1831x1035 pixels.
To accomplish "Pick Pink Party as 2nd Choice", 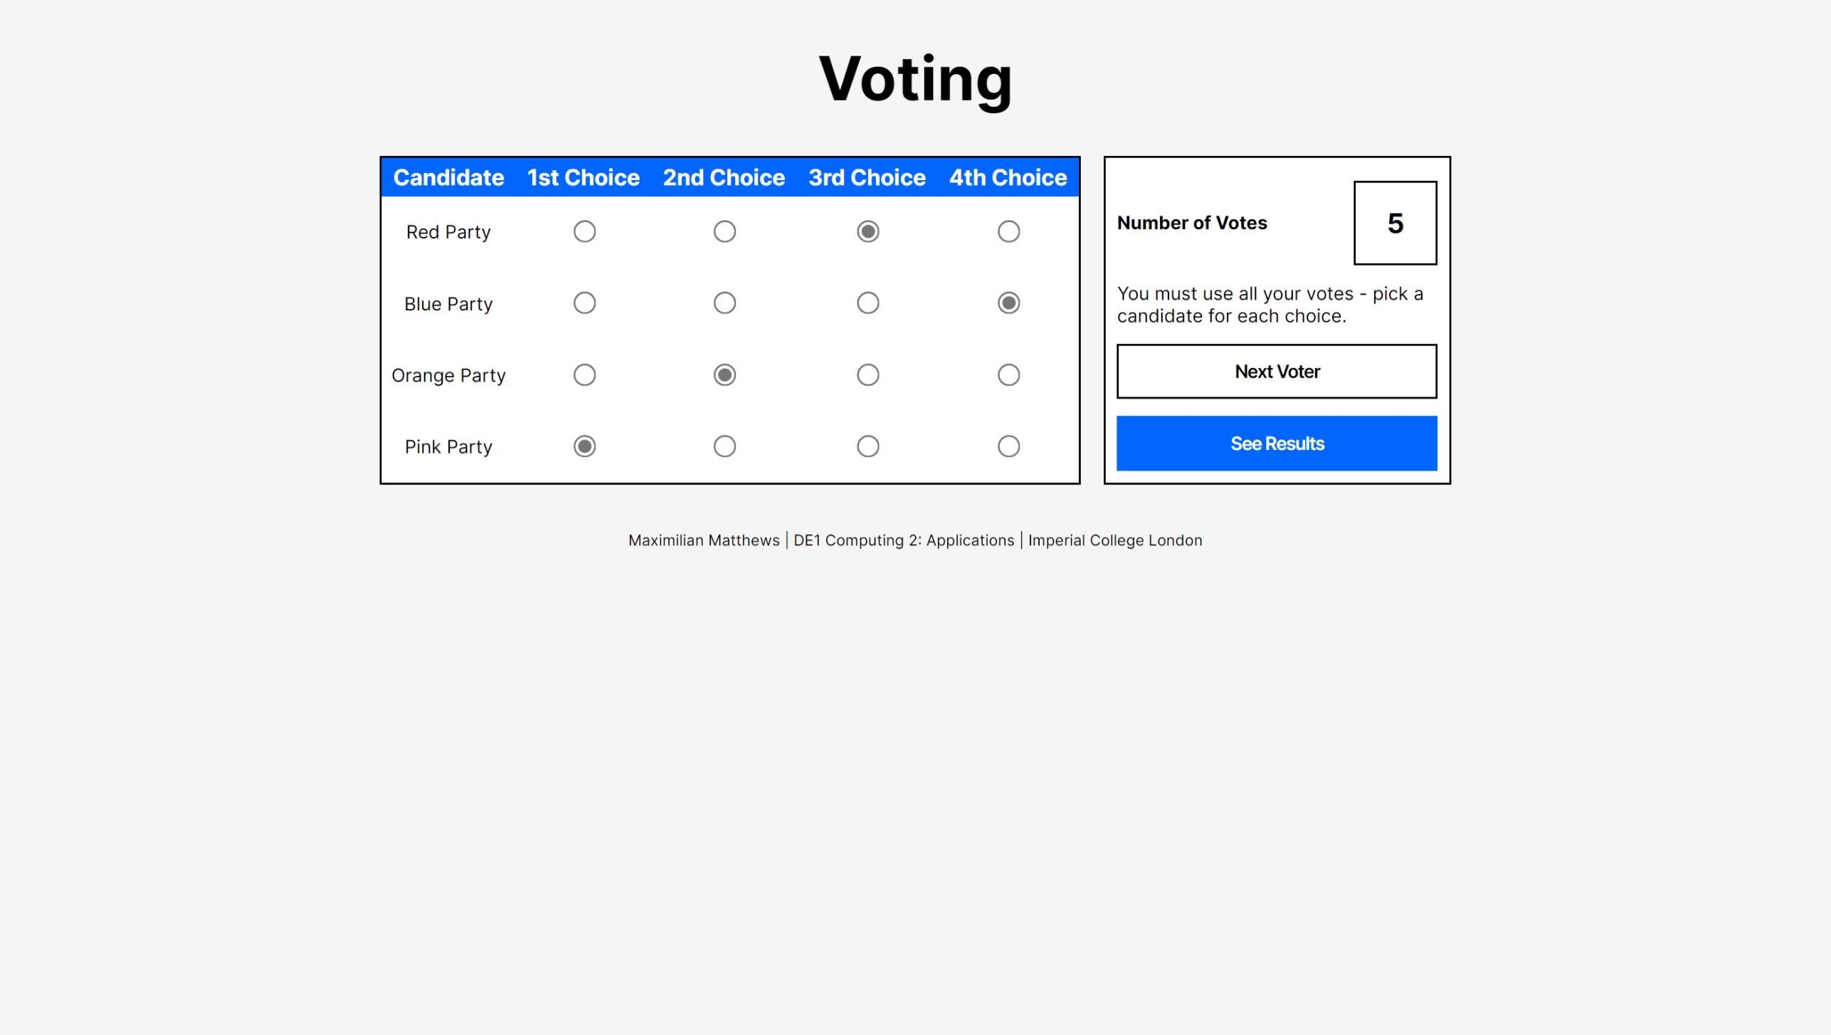I will (724, 446).
